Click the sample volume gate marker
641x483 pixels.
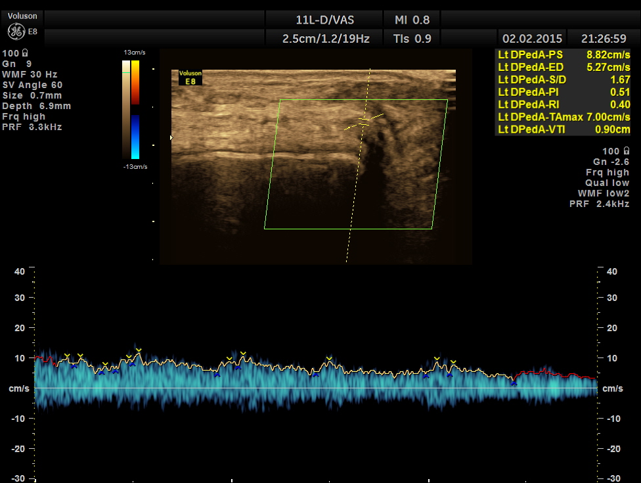(365, 121)
